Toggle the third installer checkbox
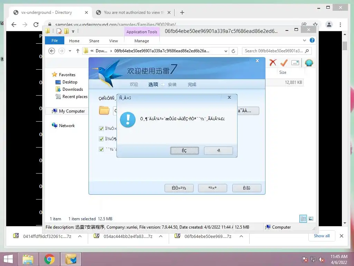 pyautogui.click(x=101, y=149)
